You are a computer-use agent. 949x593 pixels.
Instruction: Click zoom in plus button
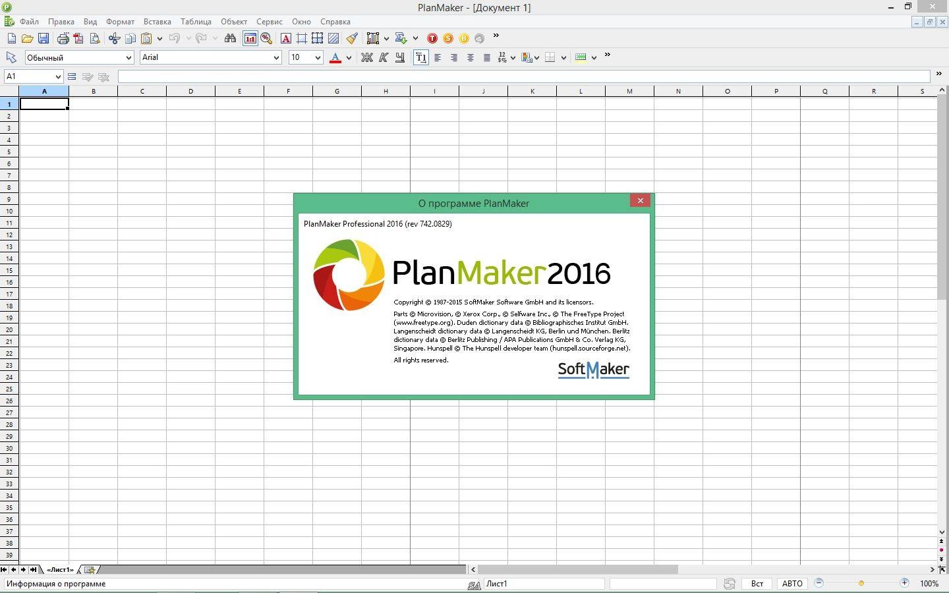tap(904, 583)
